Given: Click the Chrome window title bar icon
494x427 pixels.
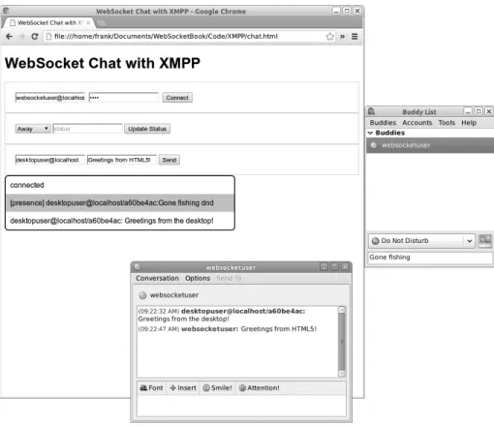Looking at the screenshot, I should [x=6, y=11].
